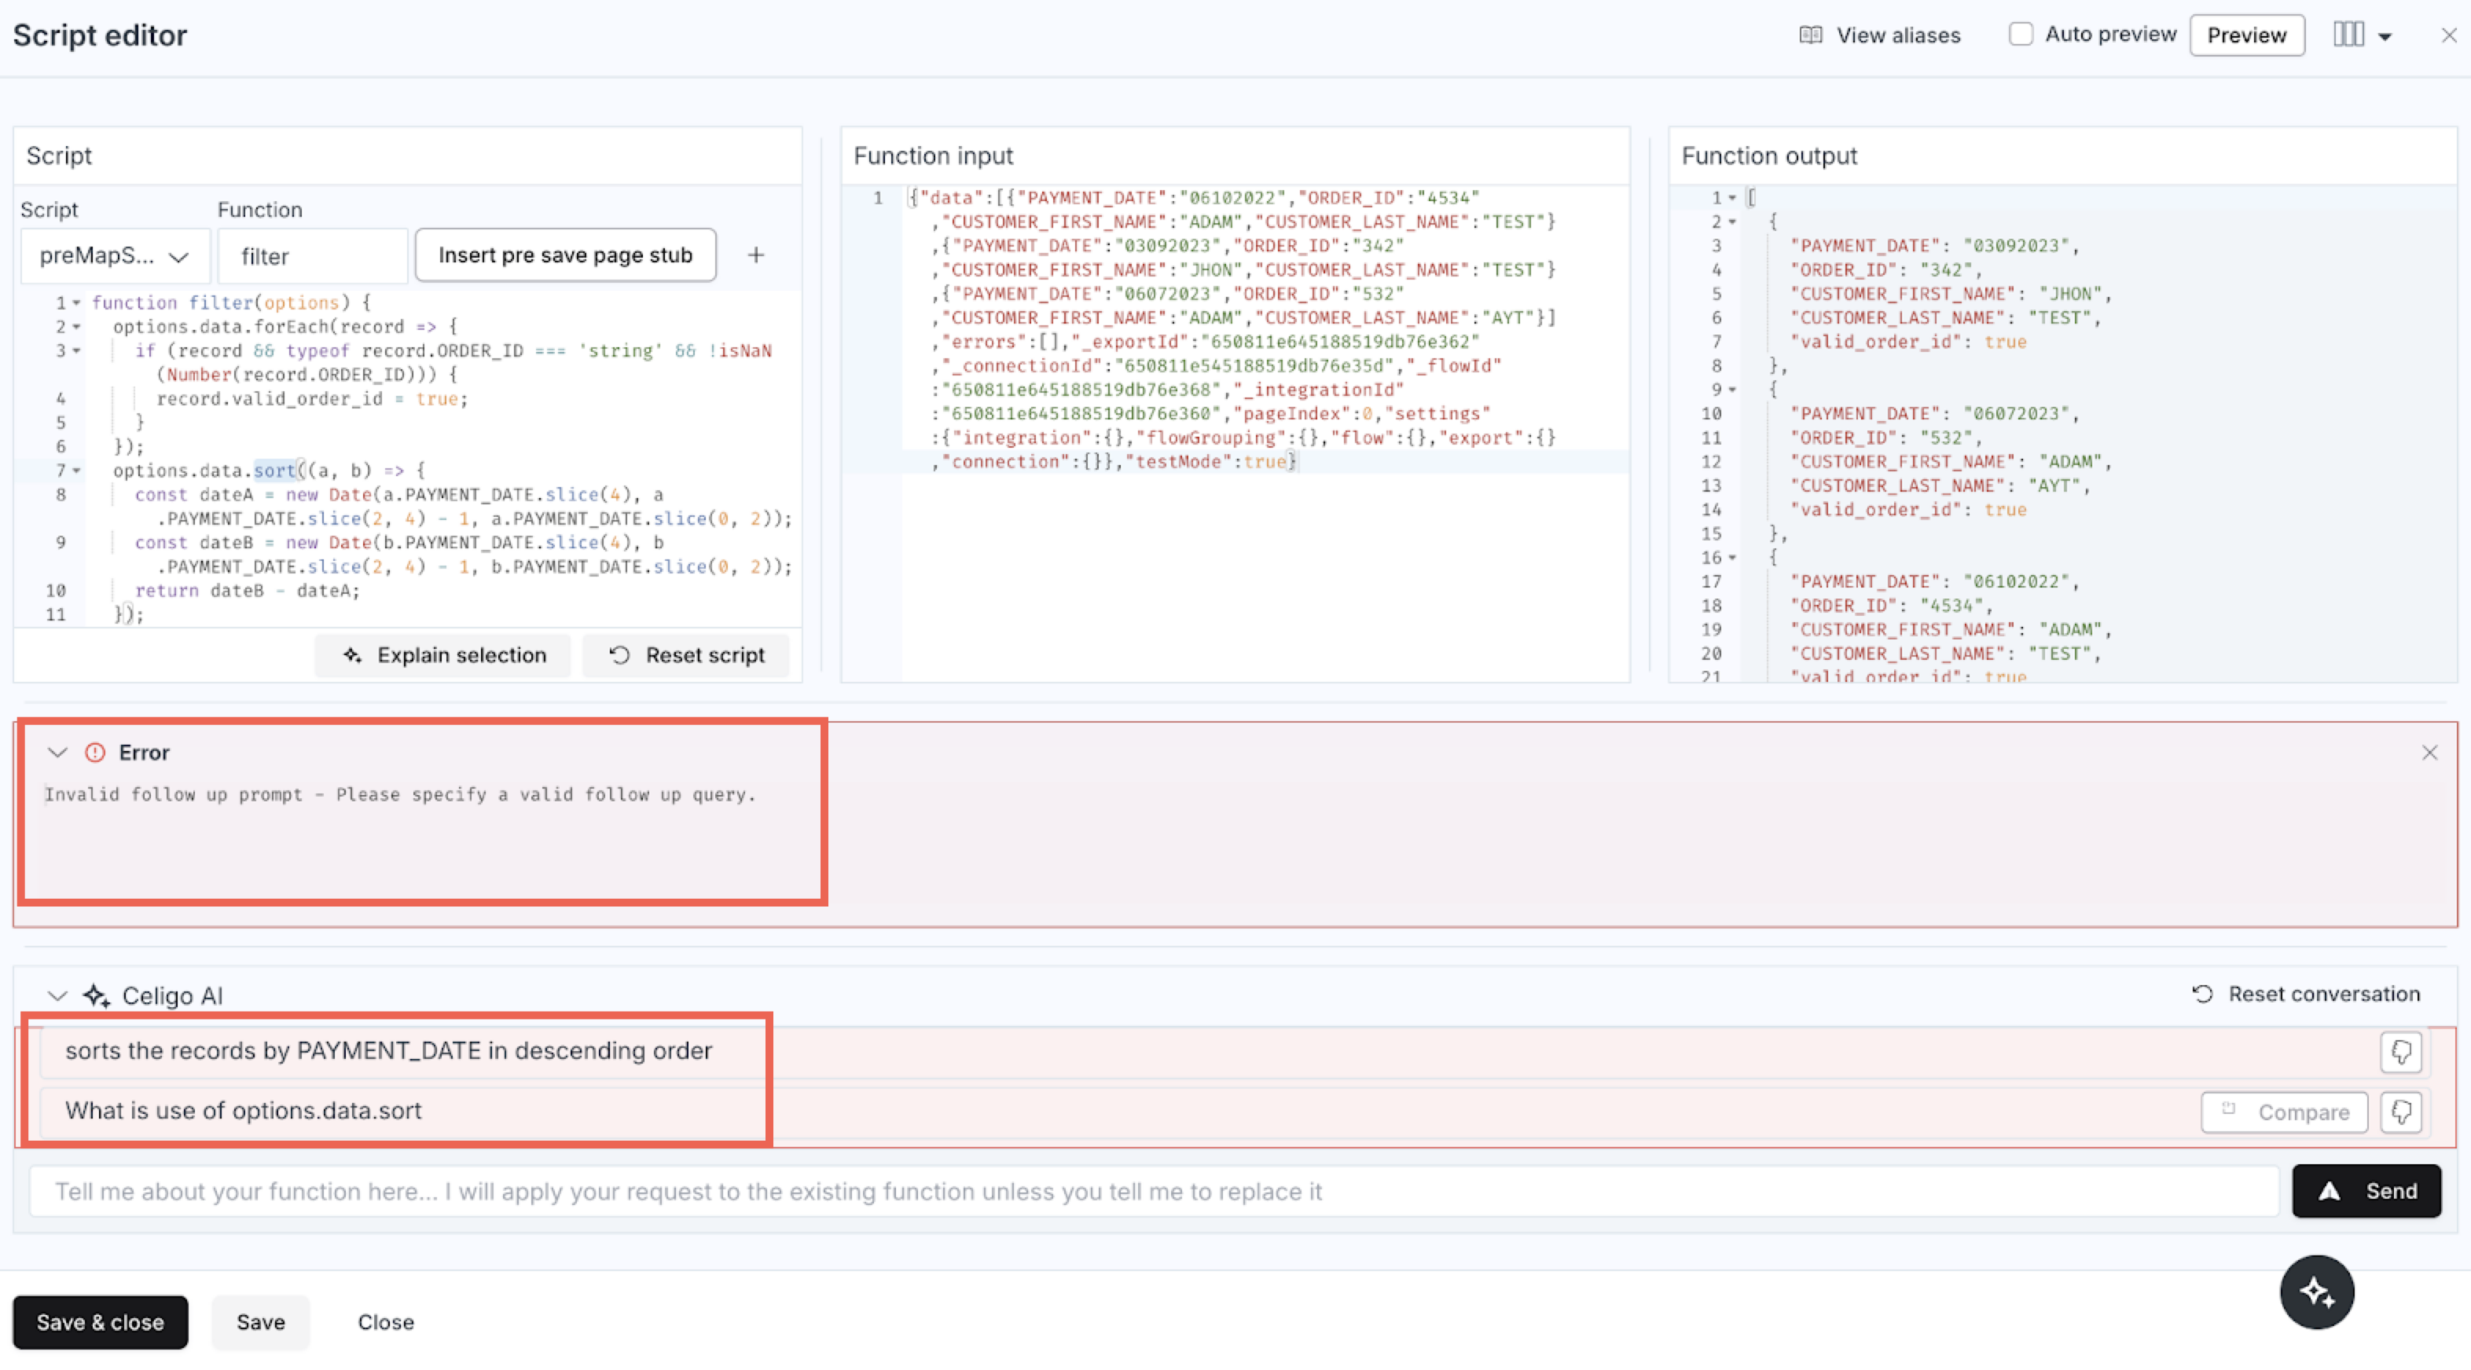Click the Celigo AI sparkle icon in header
This screenshot has width=2471, height=1370.
96,995
